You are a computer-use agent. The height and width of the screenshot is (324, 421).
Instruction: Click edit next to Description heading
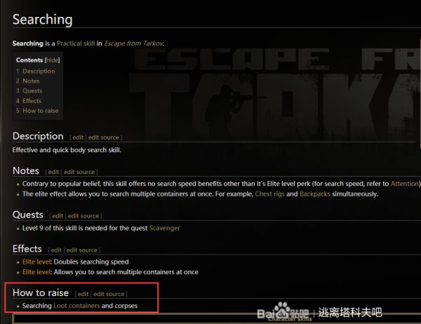(x=78, y=137)
